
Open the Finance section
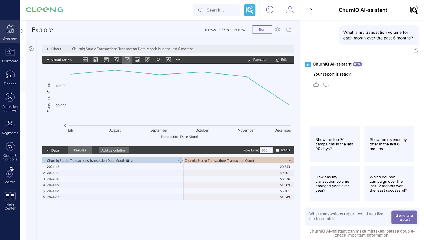(x=10, y=78)
